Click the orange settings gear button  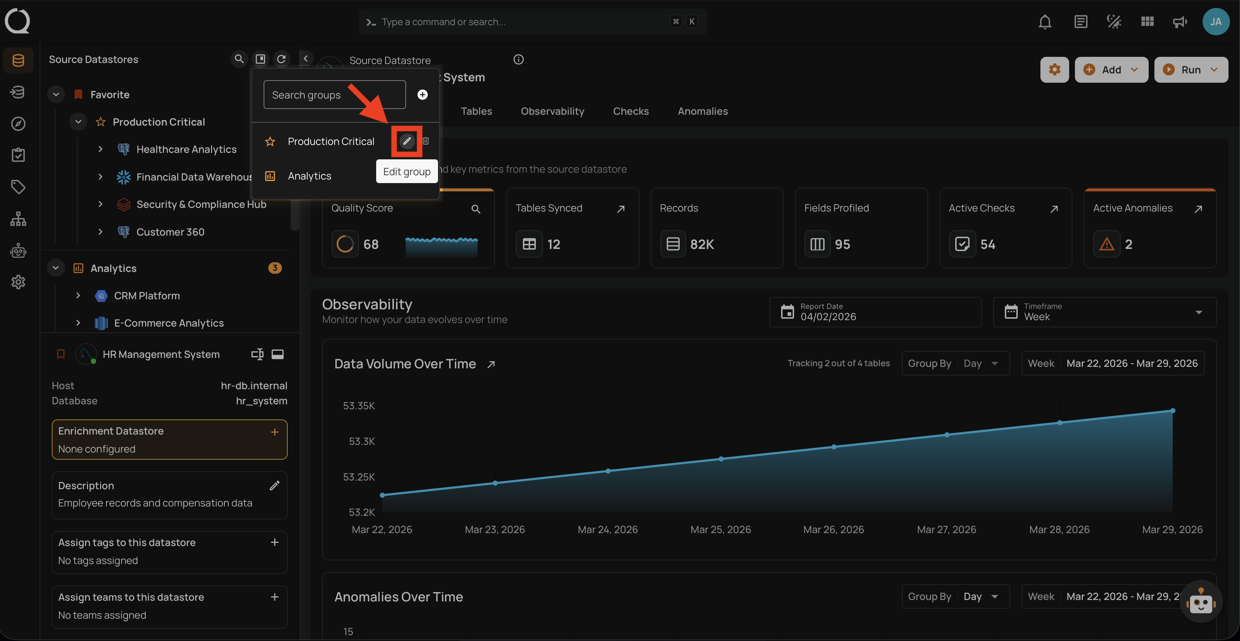[1054, 70]
